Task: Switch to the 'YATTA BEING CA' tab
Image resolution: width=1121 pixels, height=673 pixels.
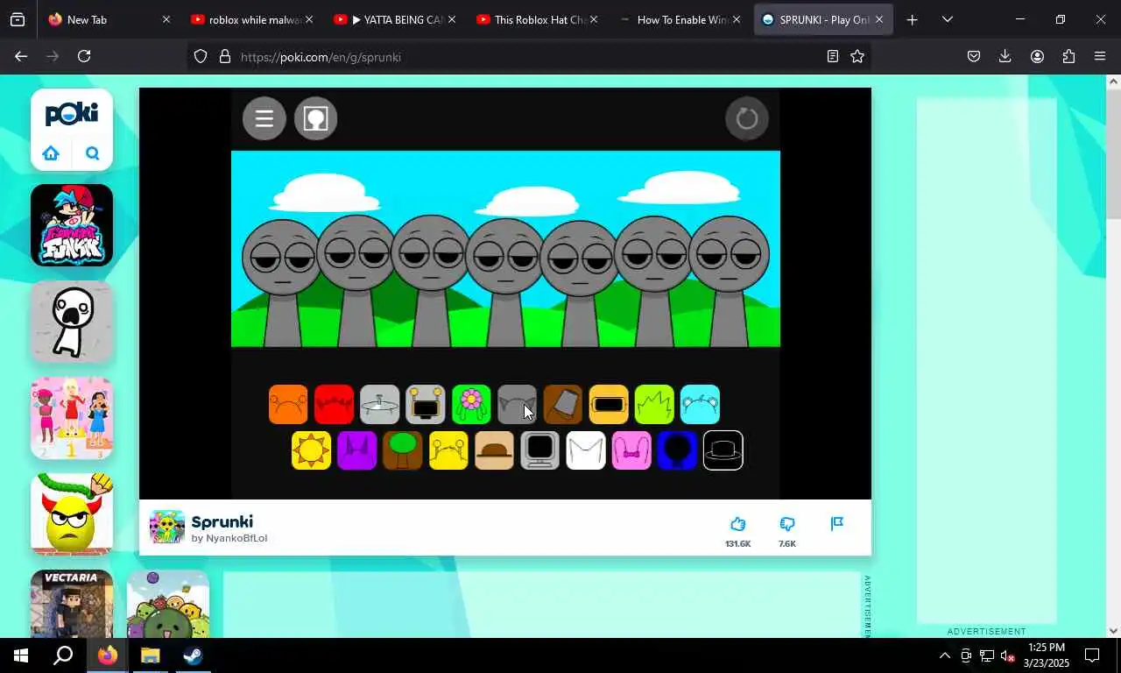Action: tap(392, 19)
